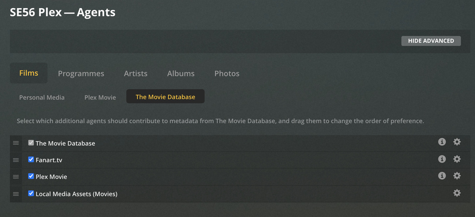Show info for The Movie Database agent
The image size is (475, 217).
tap(442, 142)
